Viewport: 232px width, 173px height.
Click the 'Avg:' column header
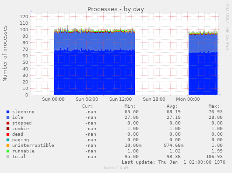tap(172, 106)
